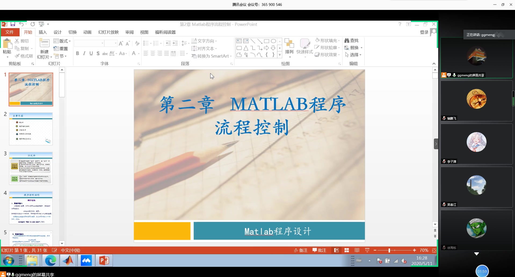The width and height of the screenshot is (515, 277).
Task: Start slideshow from beginning icon in quick access
Action: click(41, 24)
